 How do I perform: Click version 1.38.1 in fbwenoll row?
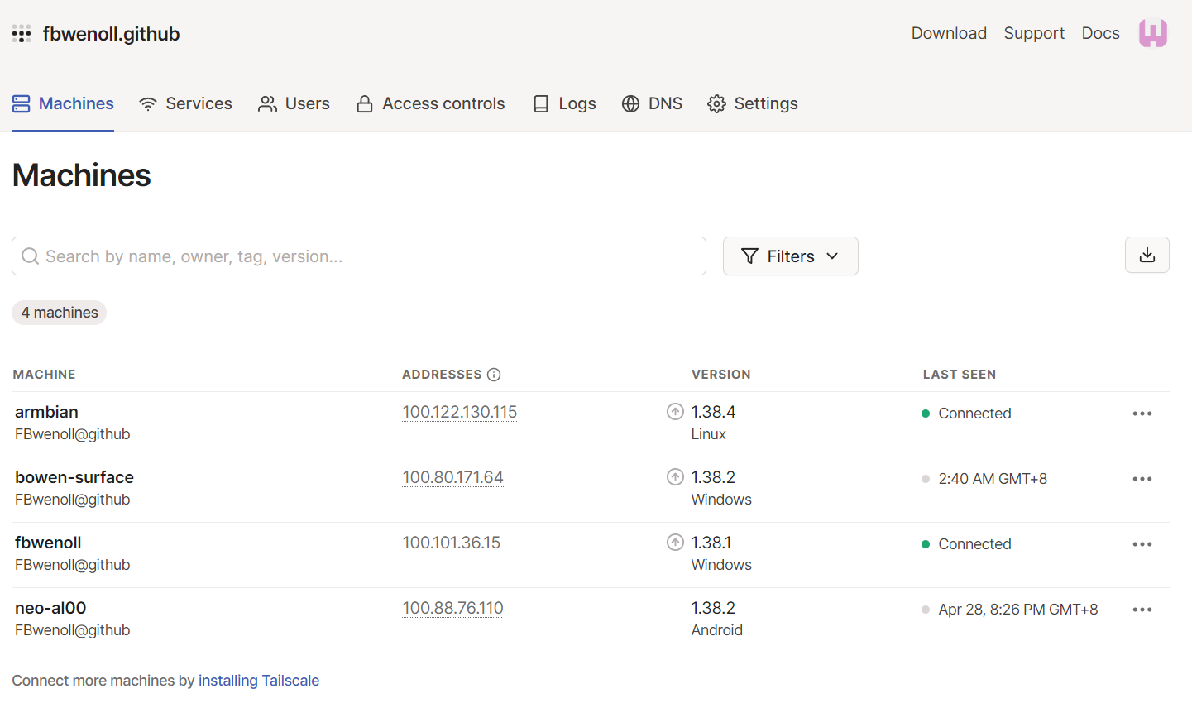click(x=711, y=543)
